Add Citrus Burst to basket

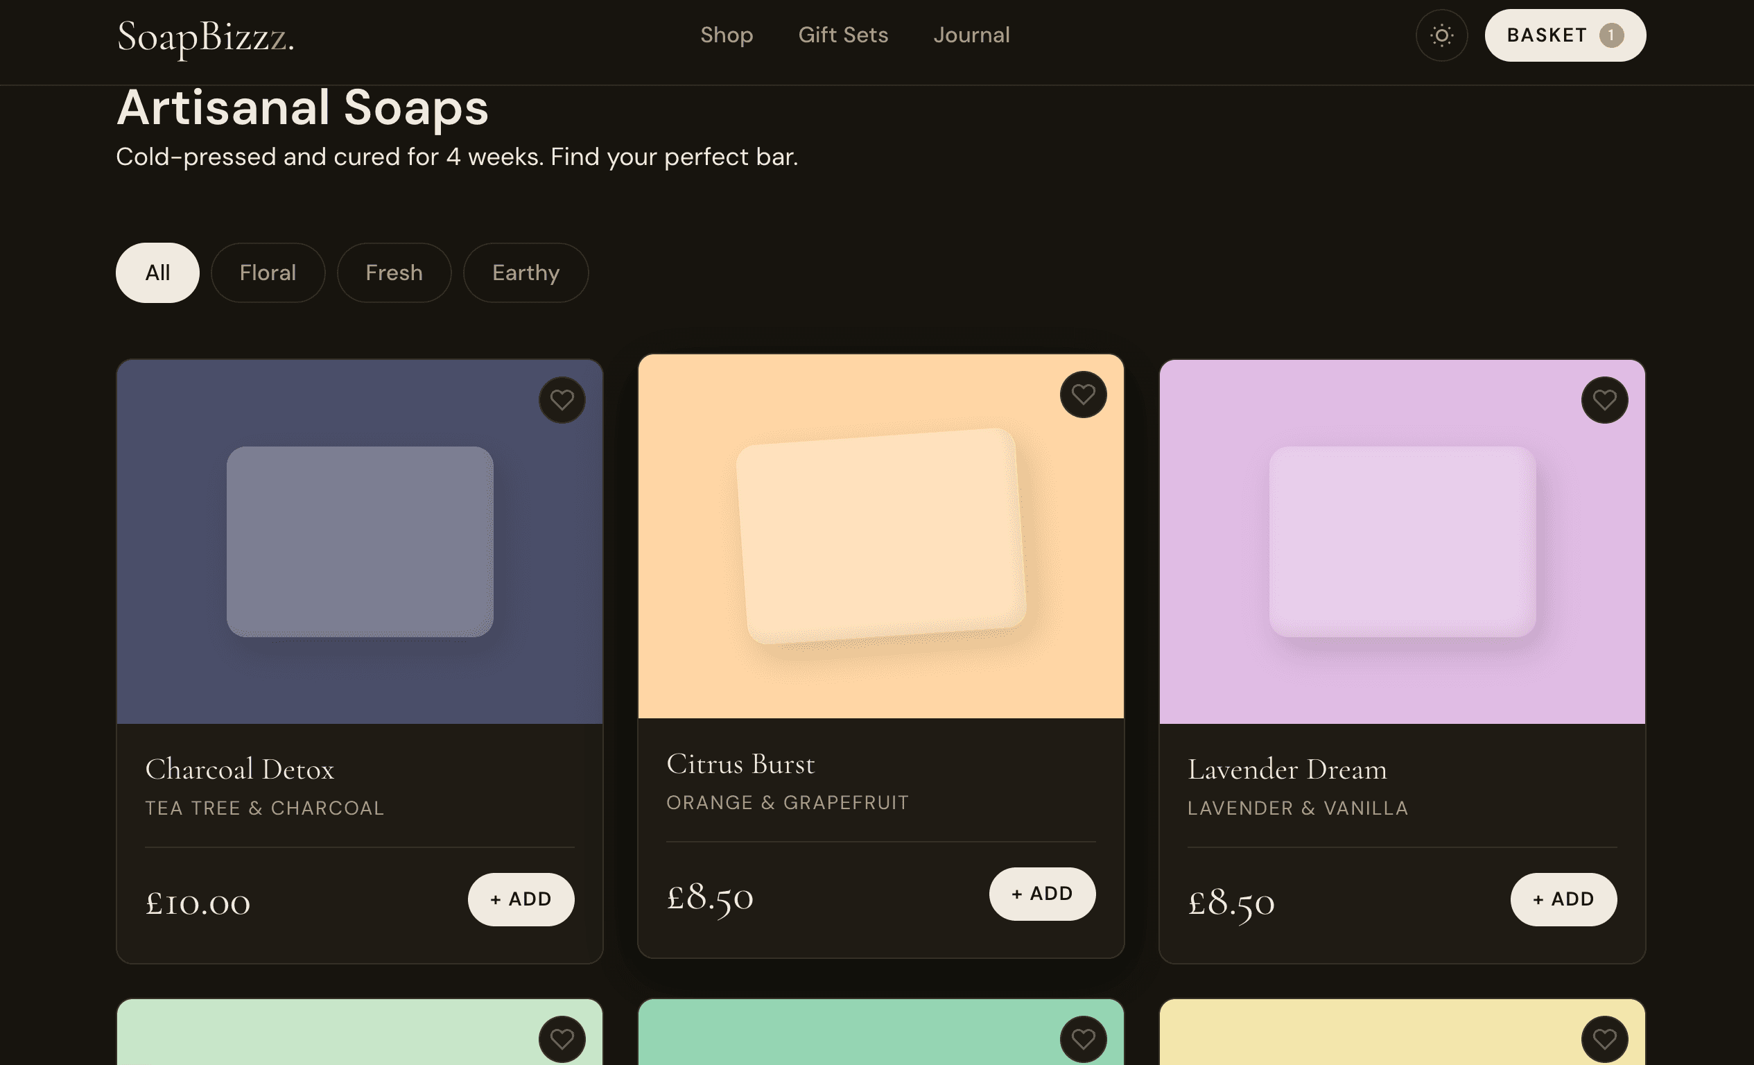[x=1041, y=894]
